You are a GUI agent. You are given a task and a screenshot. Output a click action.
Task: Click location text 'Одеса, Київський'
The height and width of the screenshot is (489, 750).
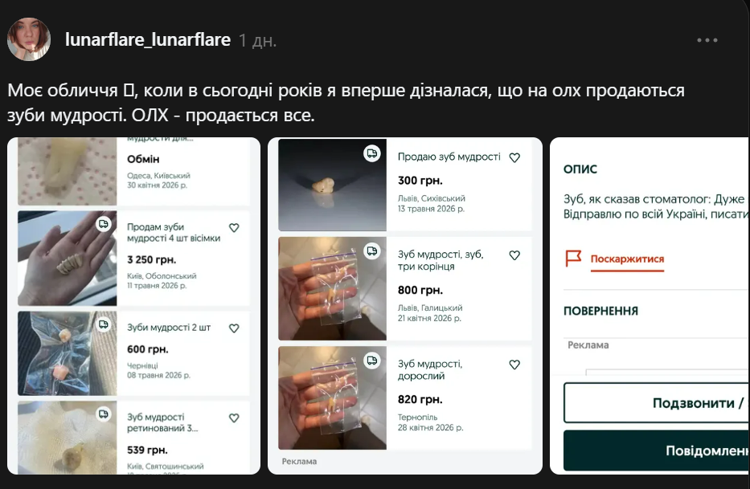pos(159,175)
